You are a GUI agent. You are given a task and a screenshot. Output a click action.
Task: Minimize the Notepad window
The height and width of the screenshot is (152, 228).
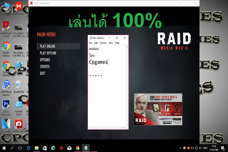tap(109, 38)
